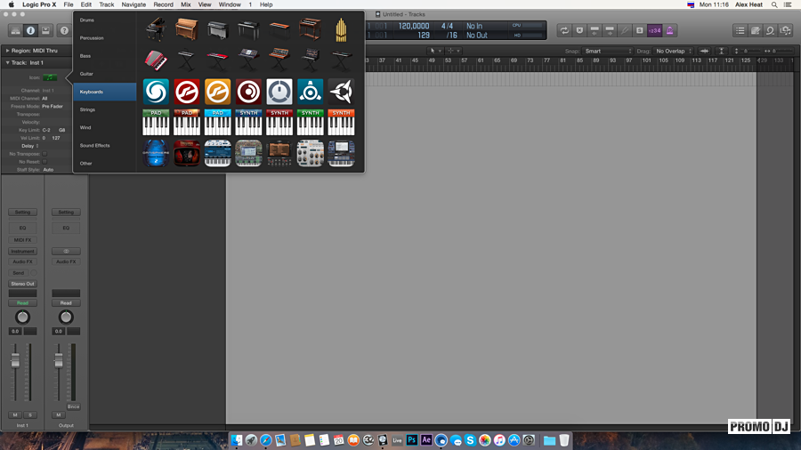Open the Drag mode dropdown showing No Overlap

click(675, 51)
